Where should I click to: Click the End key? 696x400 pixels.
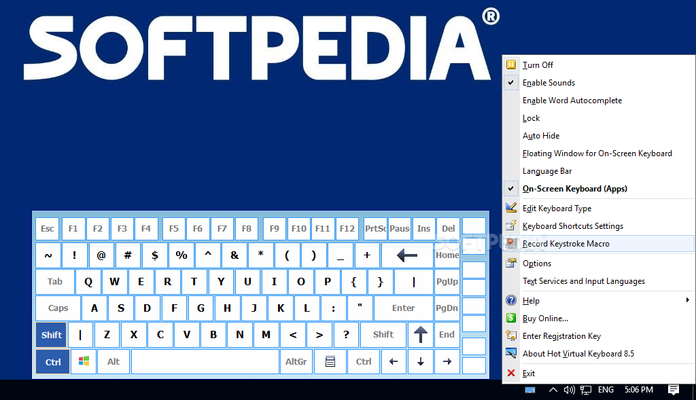(x=447, y=335)
